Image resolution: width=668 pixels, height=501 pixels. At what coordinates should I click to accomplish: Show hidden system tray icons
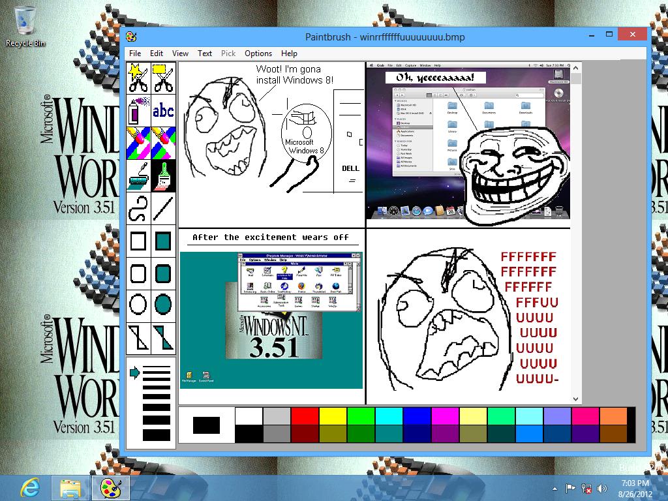555,488
